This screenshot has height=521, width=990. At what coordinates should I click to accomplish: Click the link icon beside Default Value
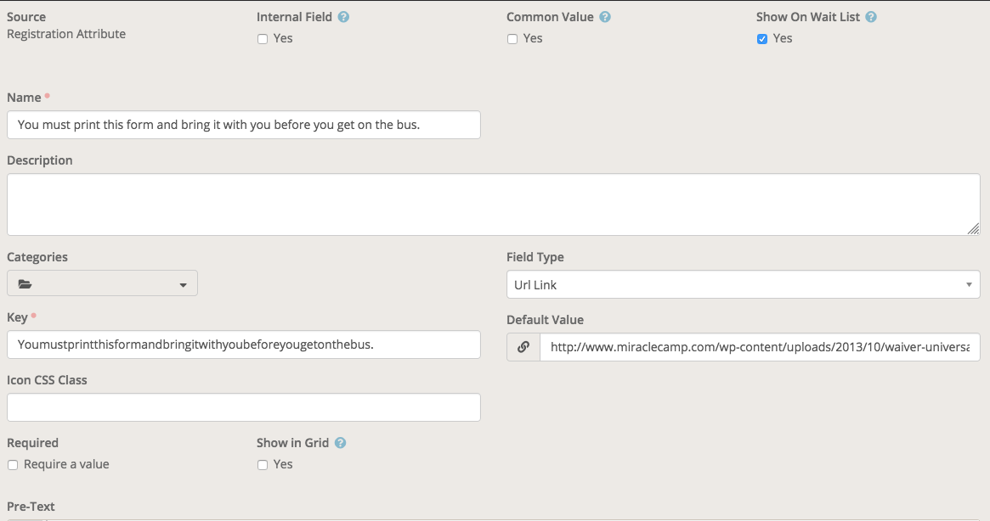pyautogui.click(x=523, y=346)
